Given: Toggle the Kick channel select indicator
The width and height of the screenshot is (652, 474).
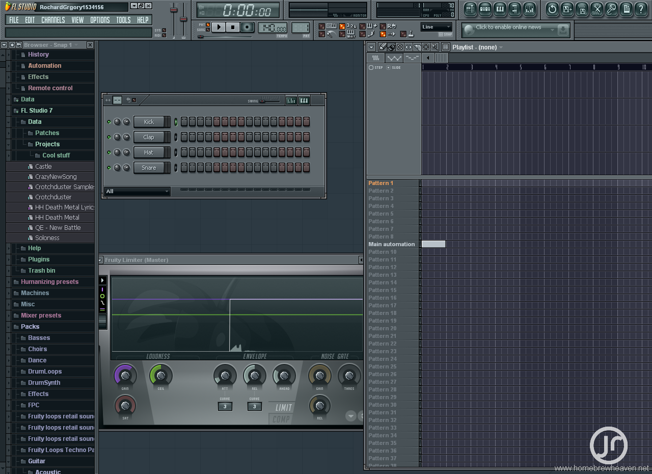Looking at the screenshot, I should click(176, 122).
